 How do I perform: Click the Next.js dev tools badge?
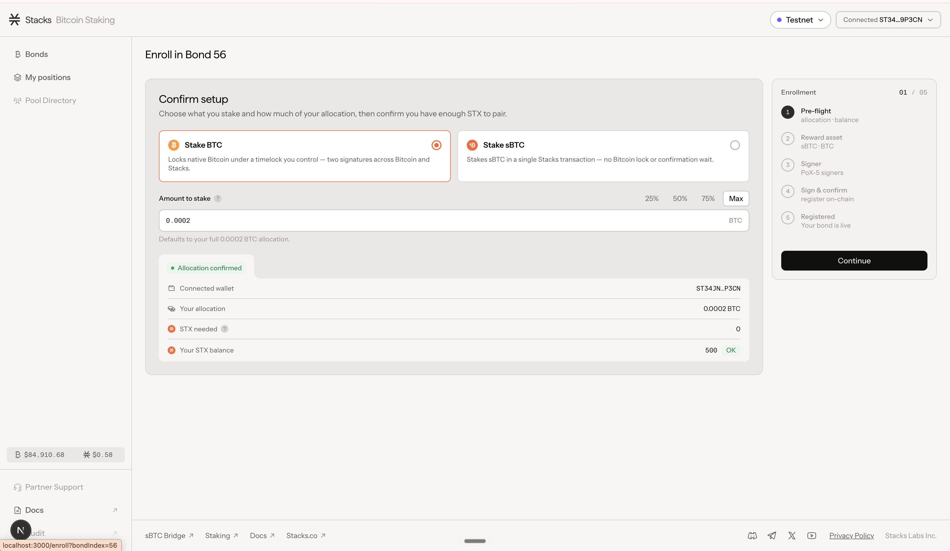coord(21,530)
